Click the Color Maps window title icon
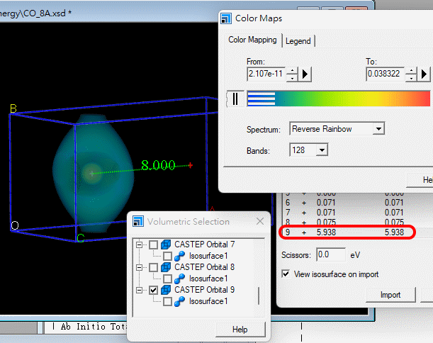 [x=227, y=18]
